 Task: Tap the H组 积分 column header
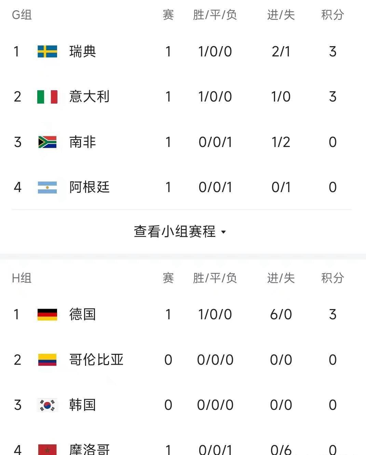point(333,278)
